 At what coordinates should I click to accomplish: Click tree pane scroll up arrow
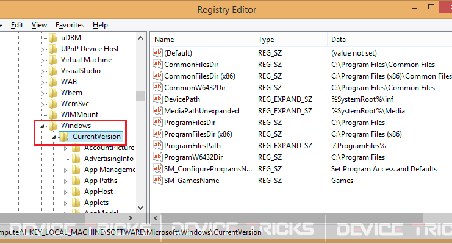(x=141, y=38)
